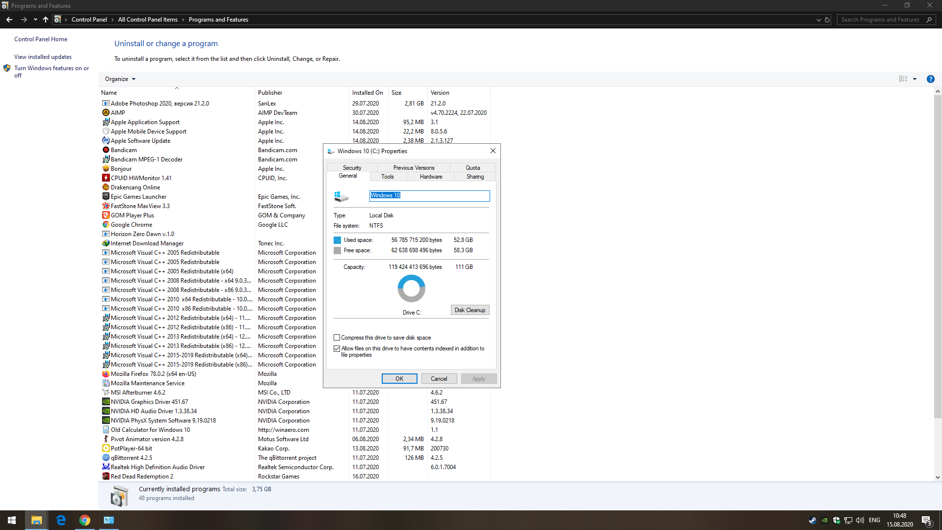Open the Organize dropdown menu
Viewport: 942px width, 530px height.
click(x=120, y=79)
